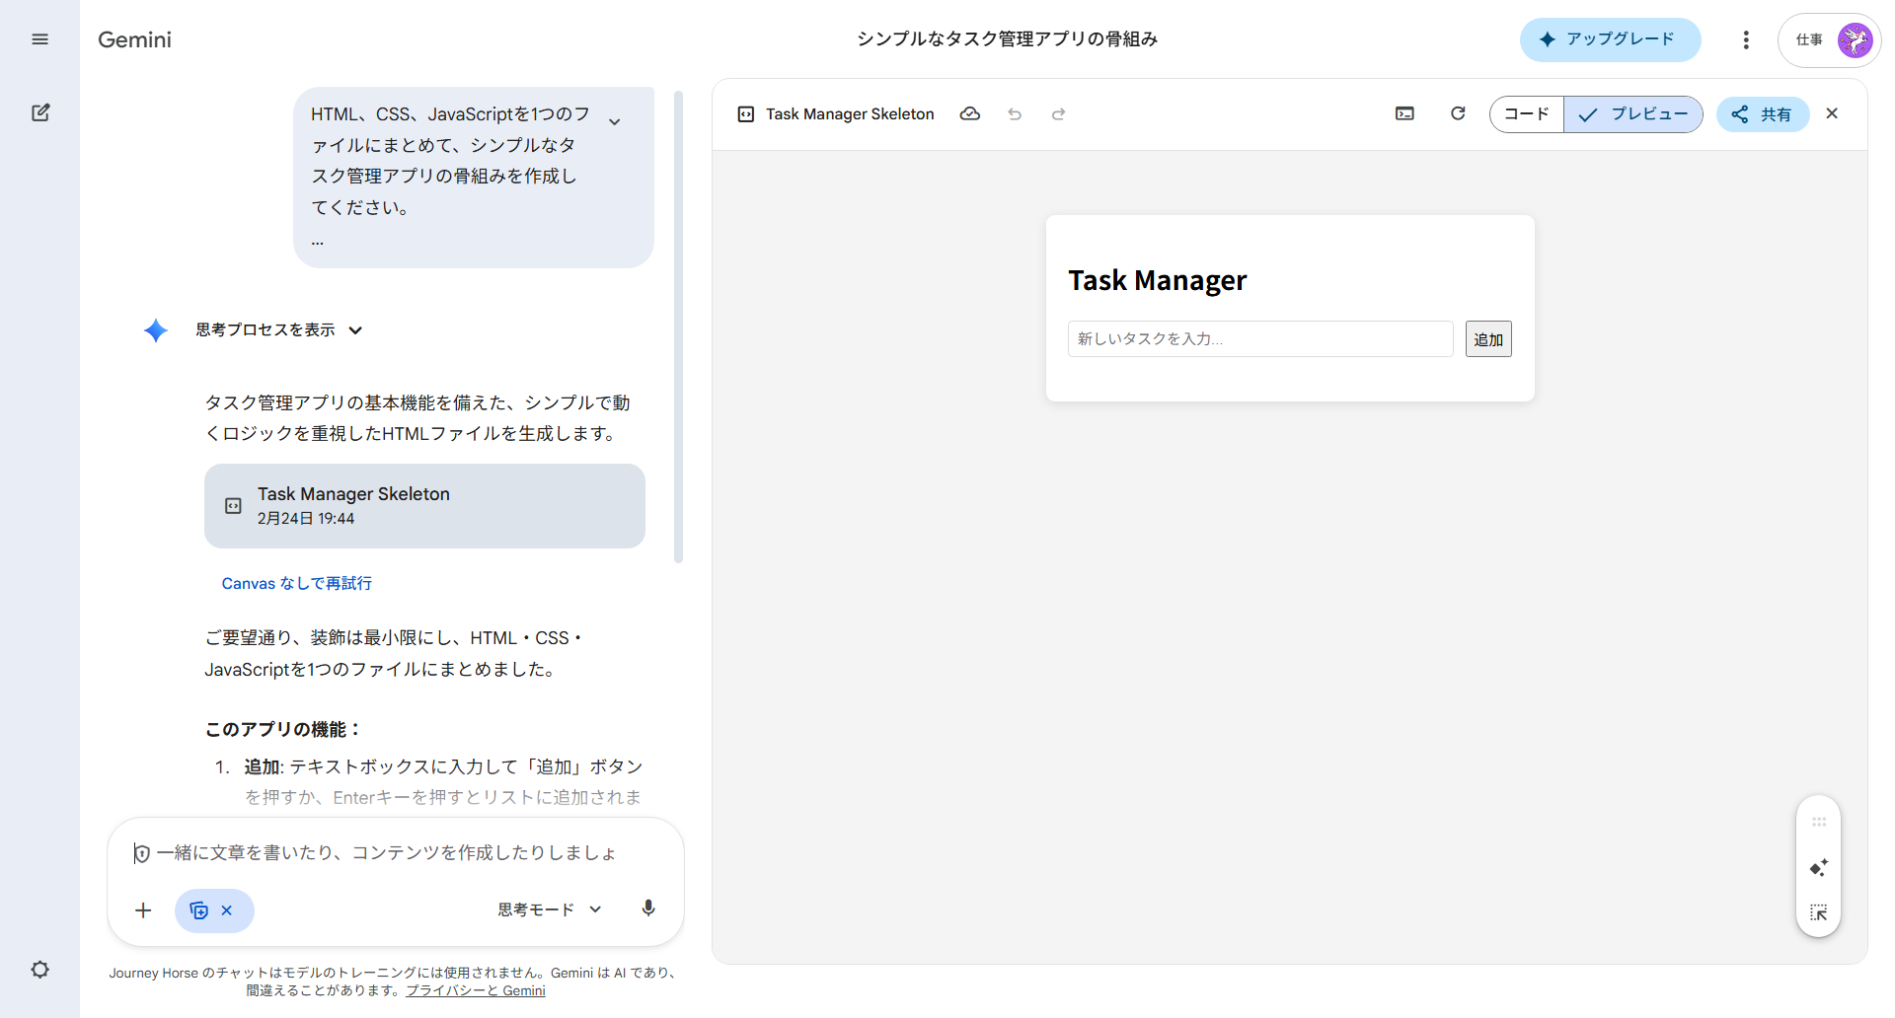Viewport: 1895px width, 1018px height.
Task: Remove the Canvas chip in the prompt box
Action: click(228, 910)
